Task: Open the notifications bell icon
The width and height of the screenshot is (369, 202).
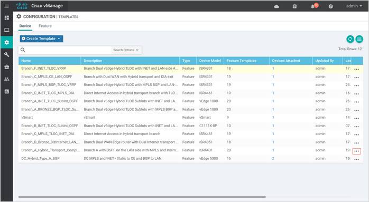Action: point(313,6)
